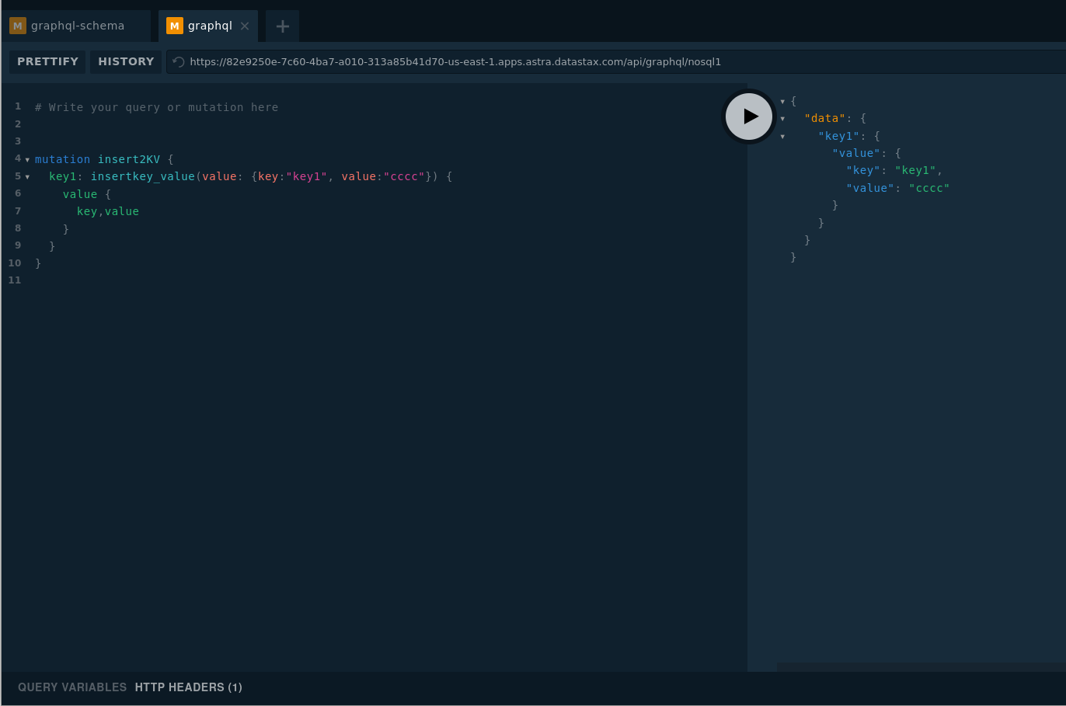Click PRETTIFY to format the query
1066x706 pixels.
47,62
